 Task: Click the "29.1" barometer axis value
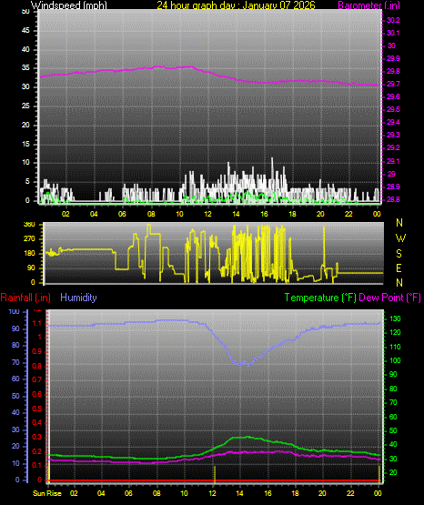point(393,161)
